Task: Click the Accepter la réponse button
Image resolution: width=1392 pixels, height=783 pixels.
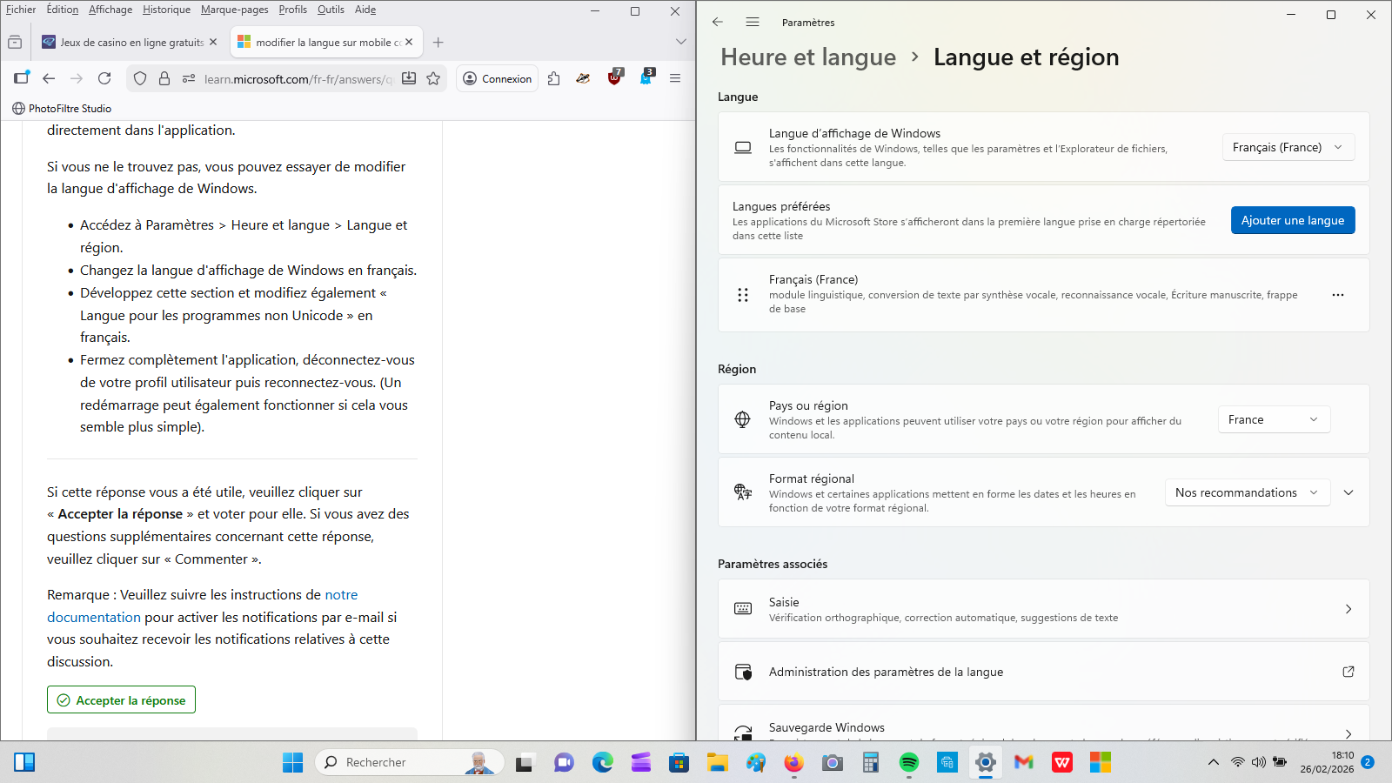Action: (121, 699)
